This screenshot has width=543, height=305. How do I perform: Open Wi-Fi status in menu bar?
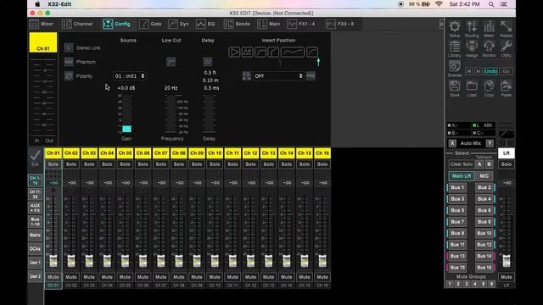pyautogui.click(x=439, y=4)
